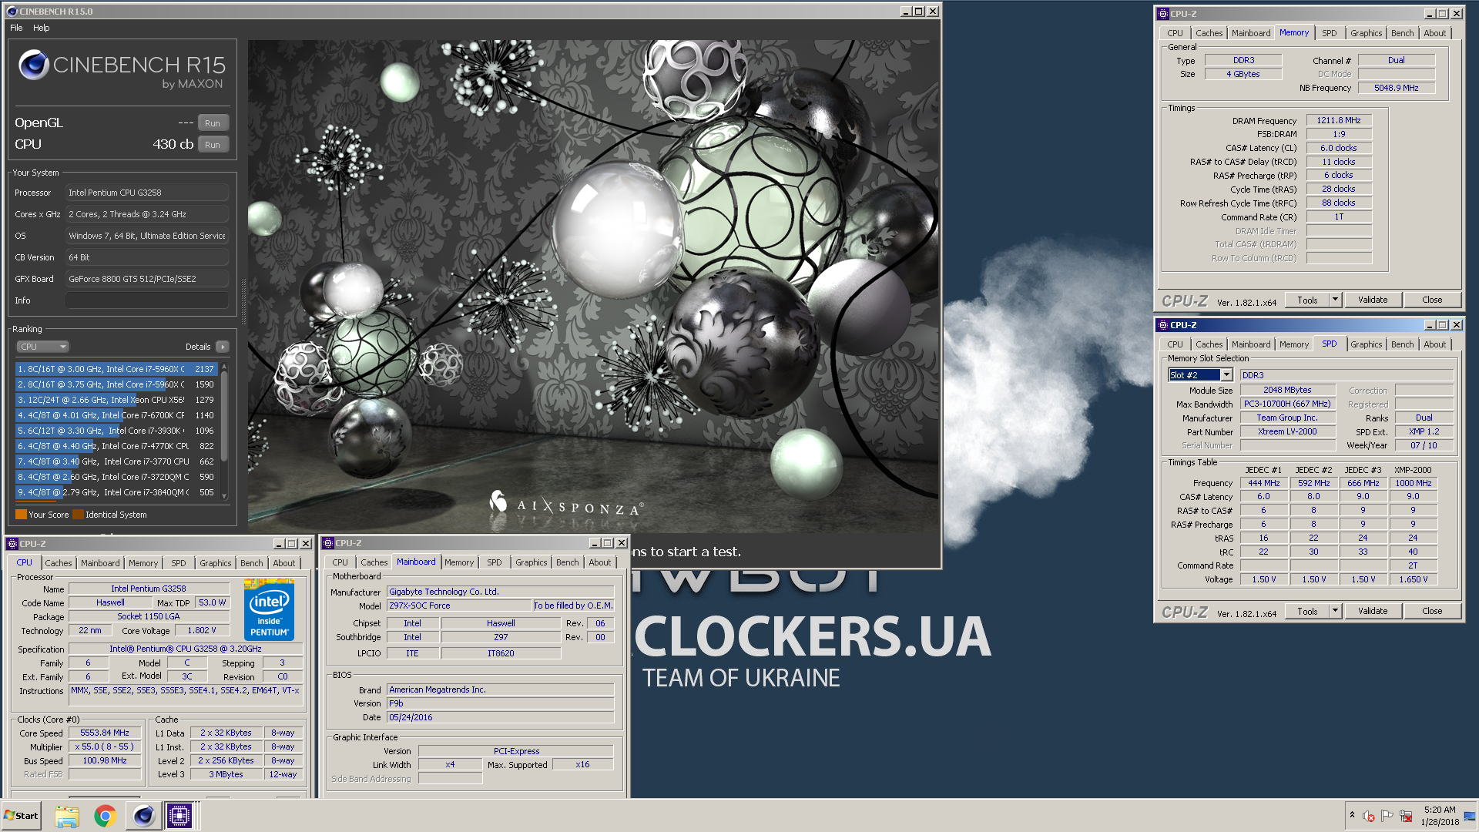Image resolution: width=1479 pixels, height=832 pixels.
Task: Click the ranking list scroll down arrow
Action: pos(224,495)
